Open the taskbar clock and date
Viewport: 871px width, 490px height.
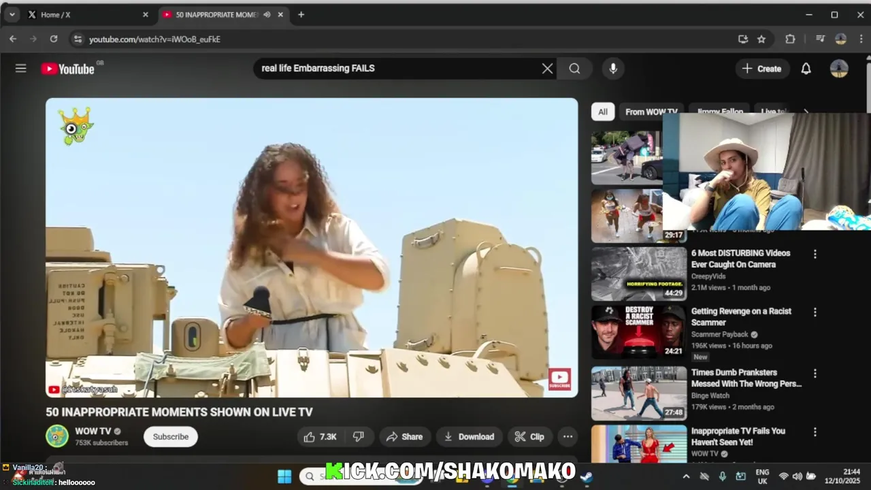click(x=842, y=476)
